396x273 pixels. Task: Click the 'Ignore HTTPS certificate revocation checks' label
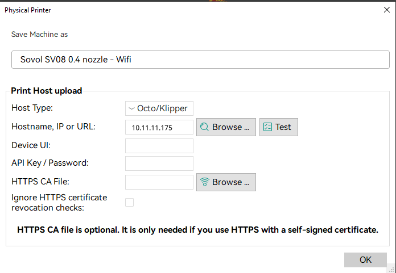coord(59,202)
